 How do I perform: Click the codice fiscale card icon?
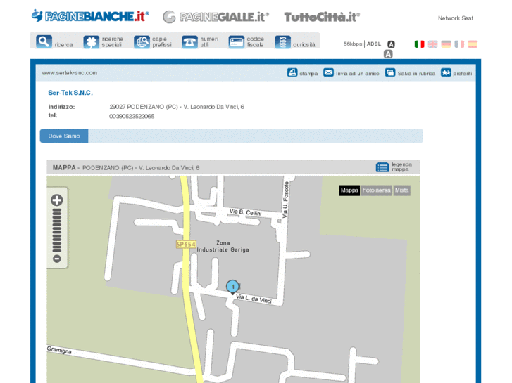point(236,42)
